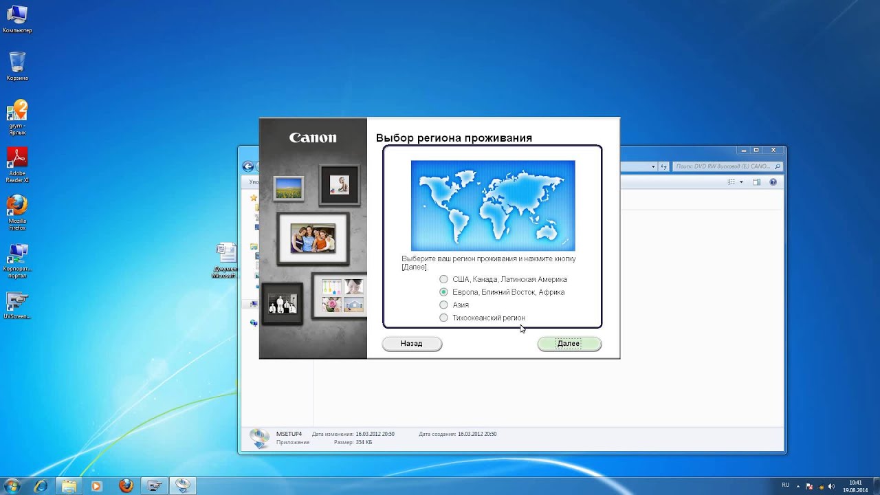Launch Mozilla Firefox from the desktop

click(17, 213)
